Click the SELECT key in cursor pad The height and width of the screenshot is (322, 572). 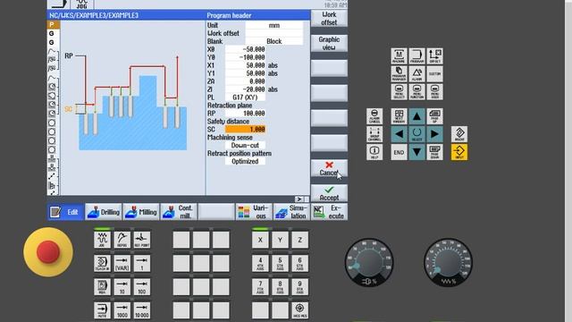(x=417, y=134)
